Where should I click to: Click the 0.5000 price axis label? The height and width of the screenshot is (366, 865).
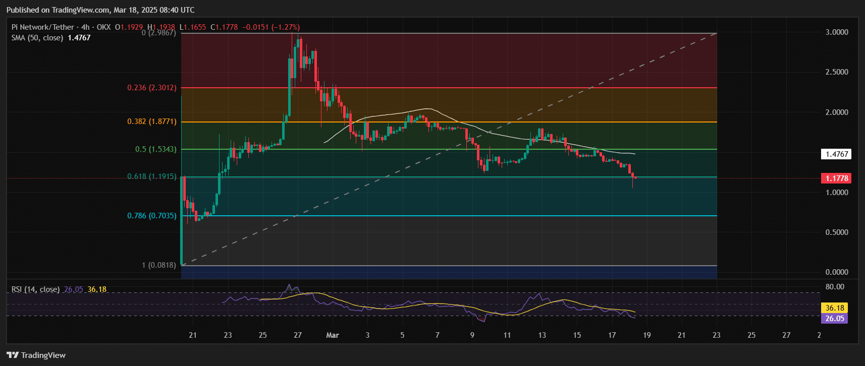[x=837, y=232]
